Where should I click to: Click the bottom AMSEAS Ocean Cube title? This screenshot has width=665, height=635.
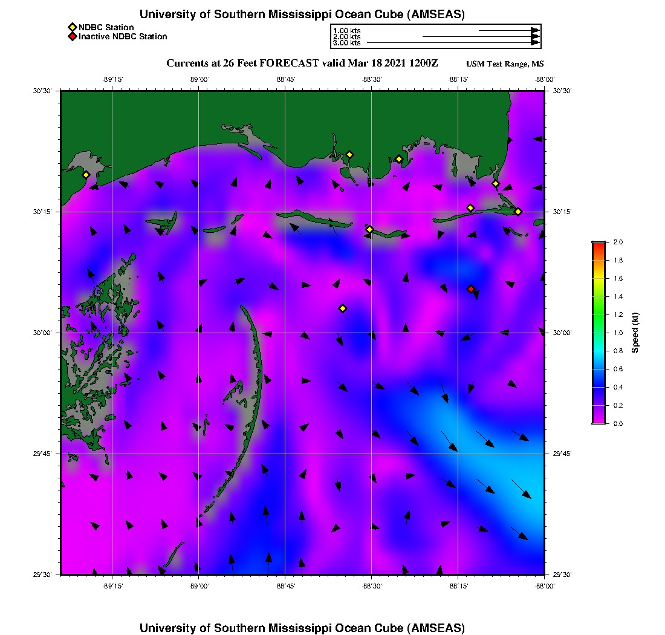tap(302, 628)
